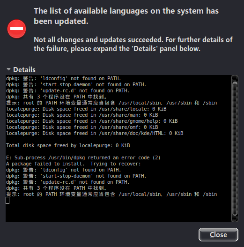This screenshot has width=244, height=247.
Task: Click the 'A package failed to install' line
Action: (x=74, y=164)
